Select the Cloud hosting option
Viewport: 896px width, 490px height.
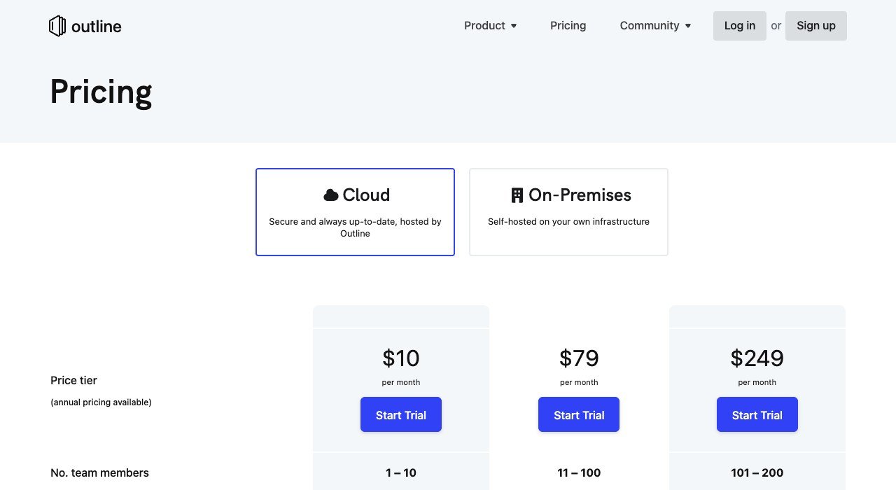tap(355, 212)
